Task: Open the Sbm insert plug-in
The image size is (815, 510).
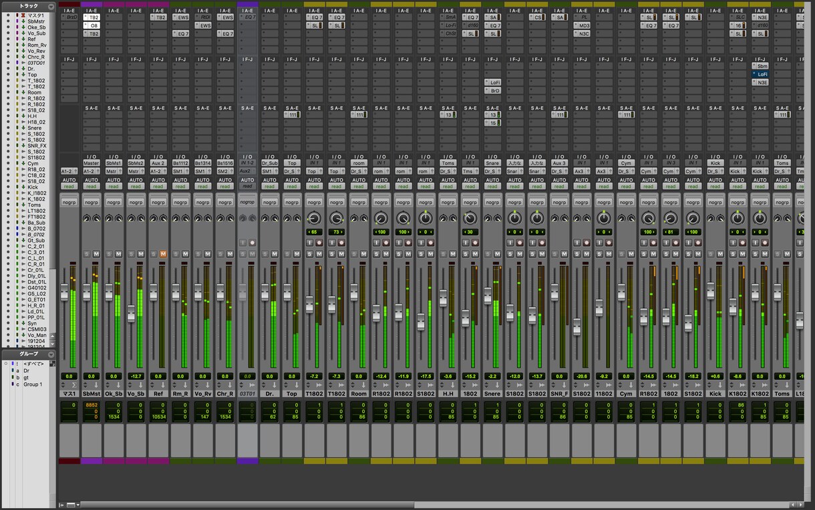Action: (760, 66)
